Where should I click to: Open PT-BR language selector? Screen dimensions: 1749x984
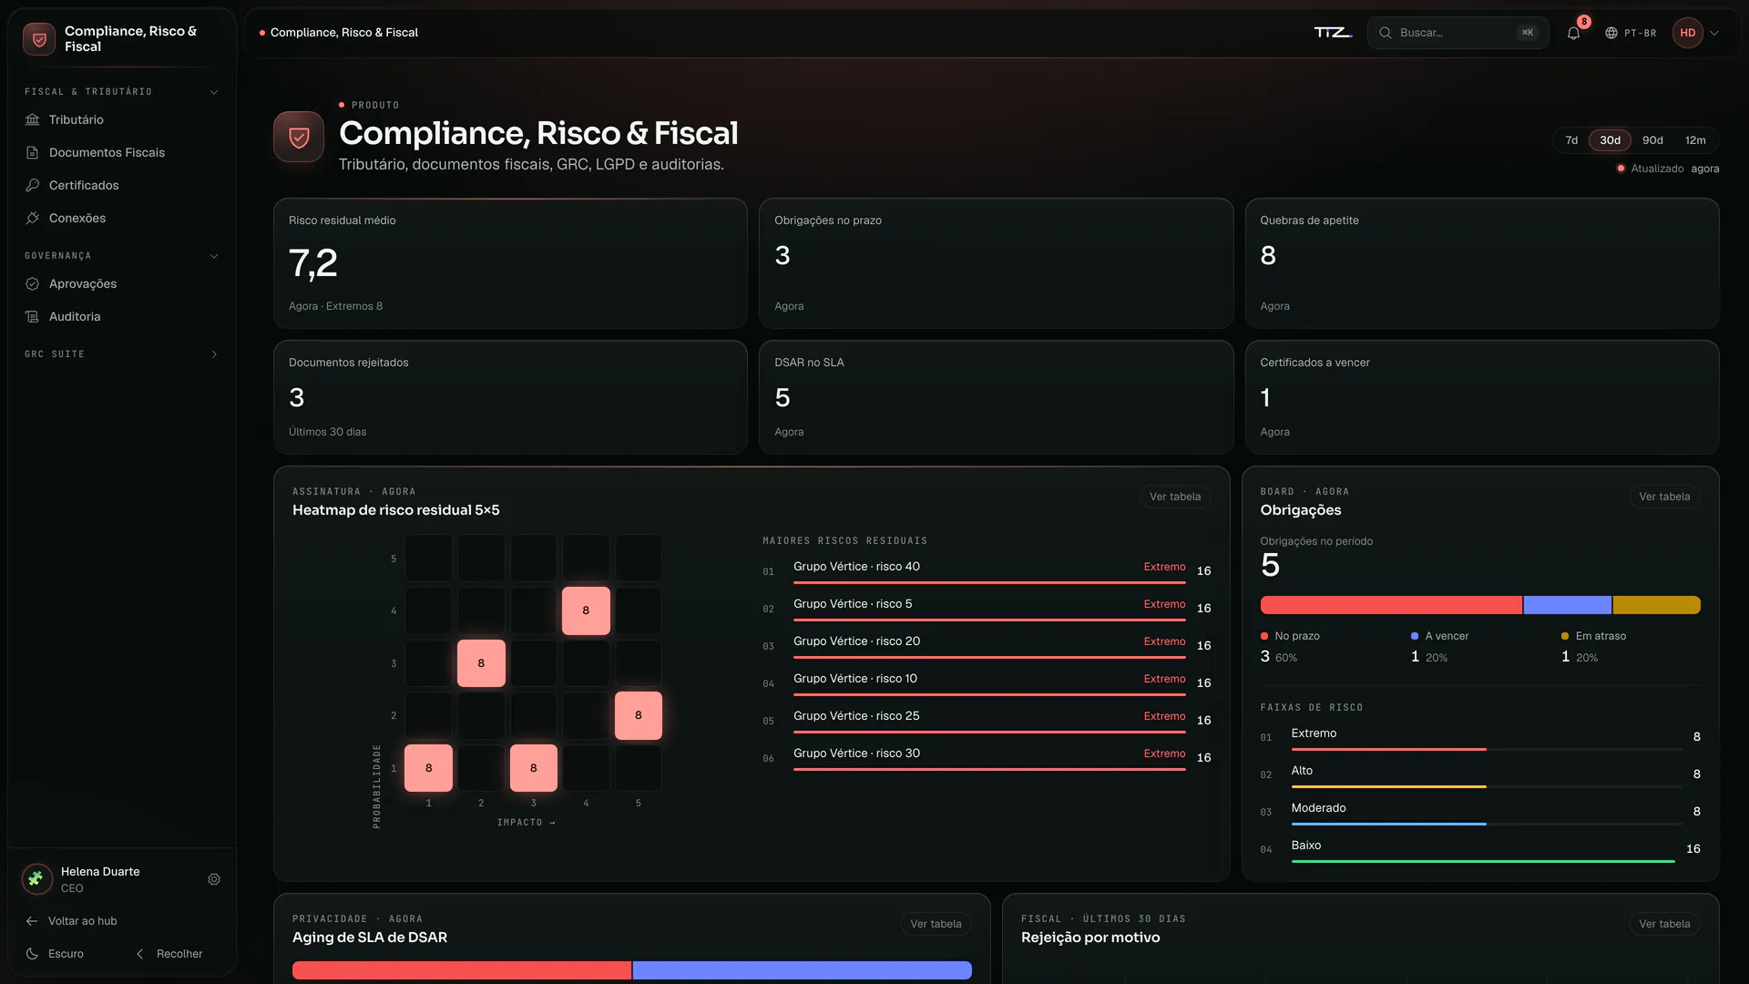1631,33
